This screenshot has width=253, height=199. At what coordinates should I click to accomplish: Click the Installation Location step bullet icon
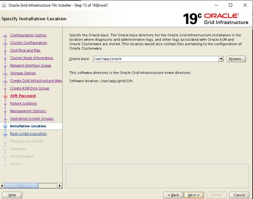pos(5,126)
